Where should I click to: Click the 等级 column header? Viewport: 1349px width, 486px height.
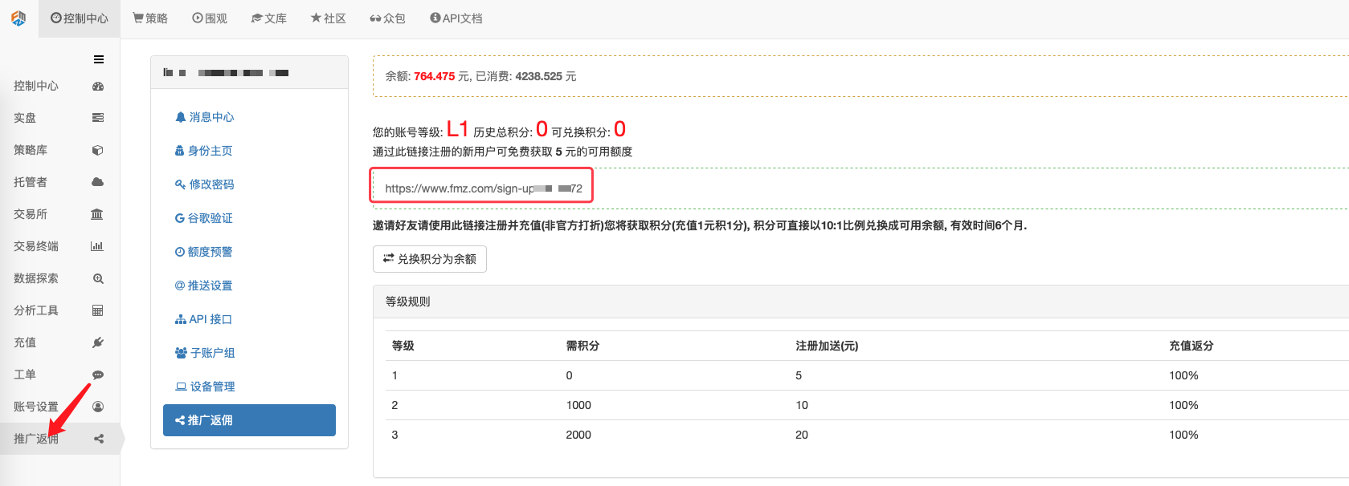click(403, 346)
